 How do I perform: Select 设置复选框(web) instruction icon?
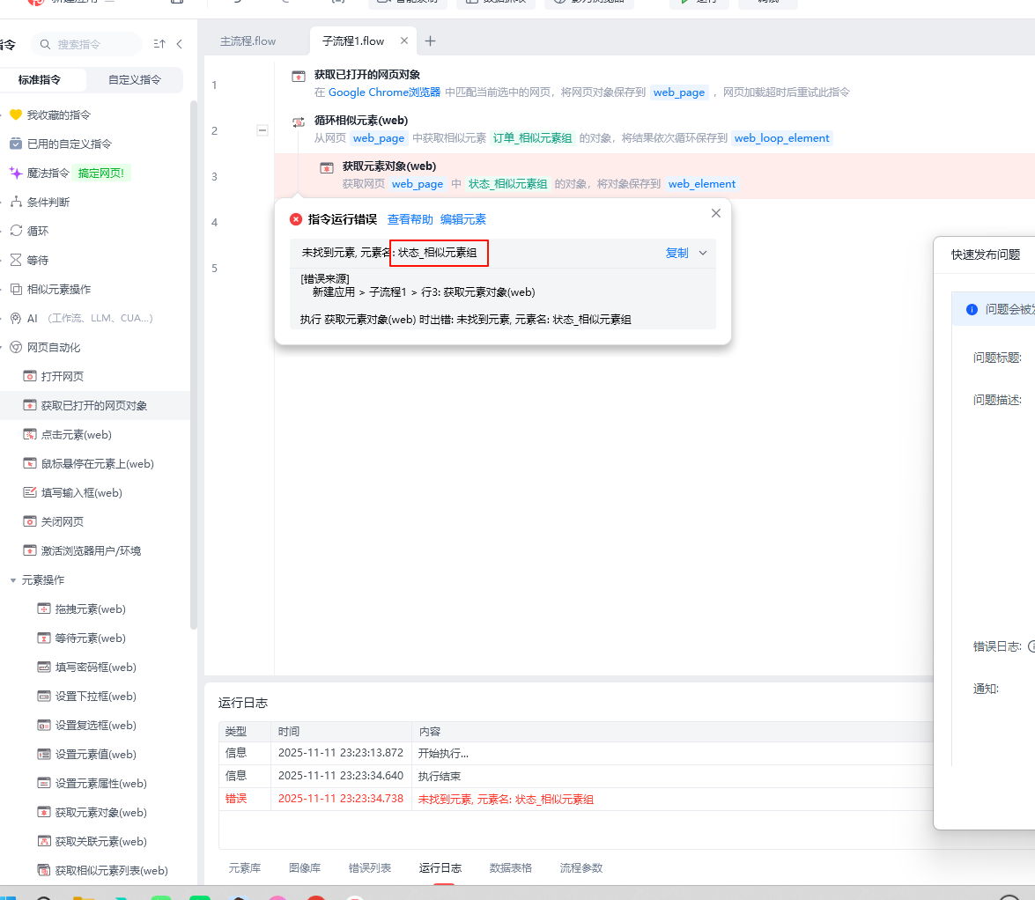tap(43, 725)
